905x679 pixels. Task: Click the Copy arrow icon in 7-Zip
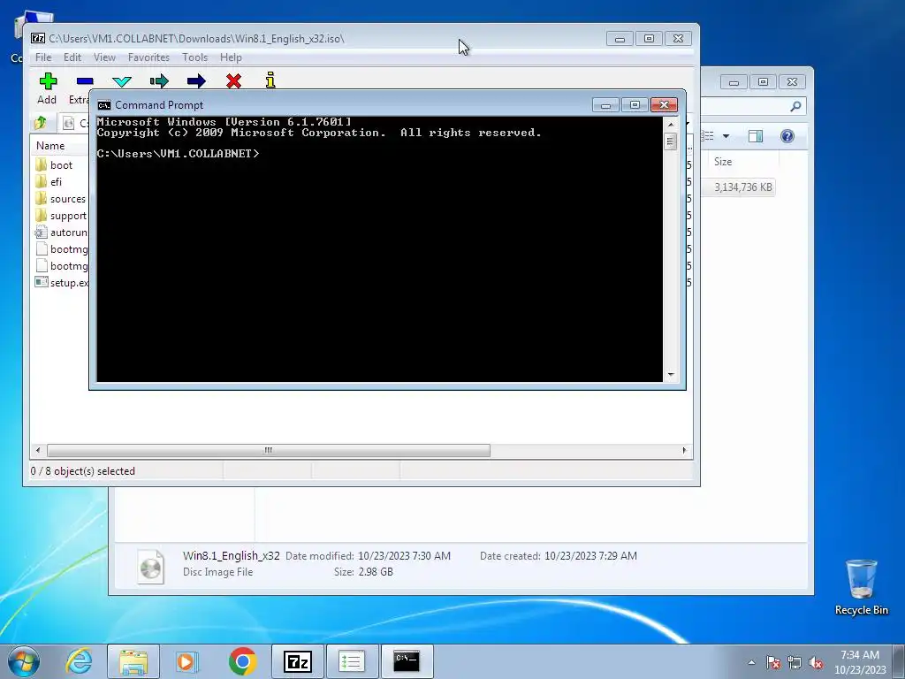tap(159, 80)
